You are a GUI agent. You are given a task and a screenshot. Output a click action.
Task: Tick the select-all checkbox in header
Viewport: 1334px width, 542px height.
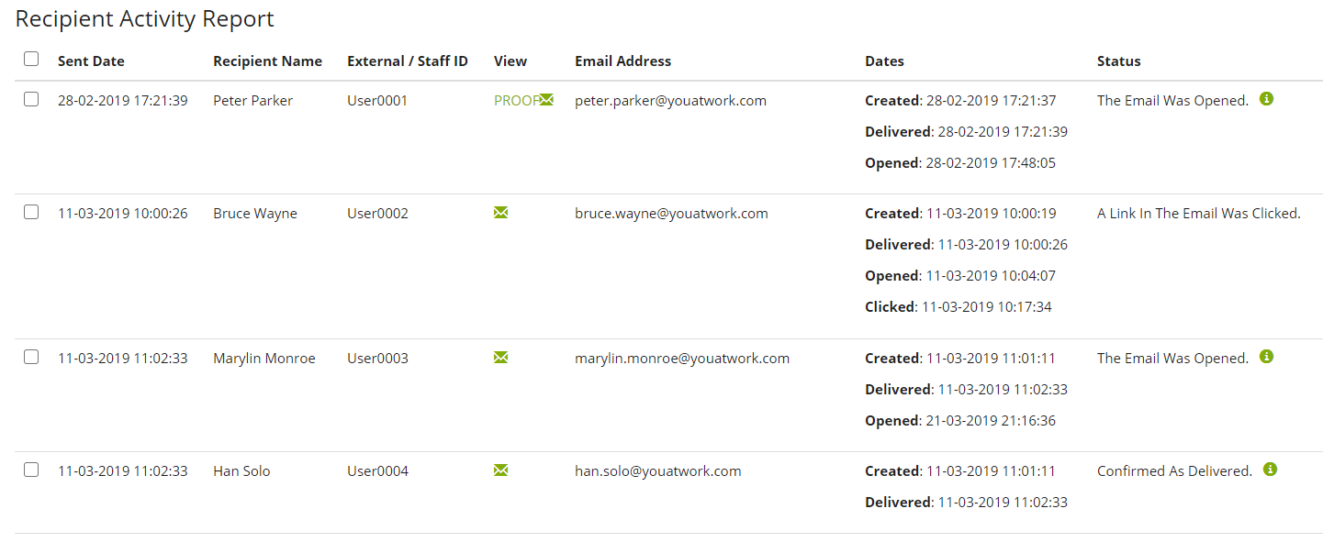[x=31, y=59]
